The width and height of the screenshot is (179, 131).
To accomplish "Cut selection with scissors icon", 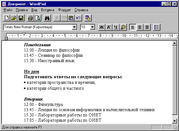I will [57, 18].
